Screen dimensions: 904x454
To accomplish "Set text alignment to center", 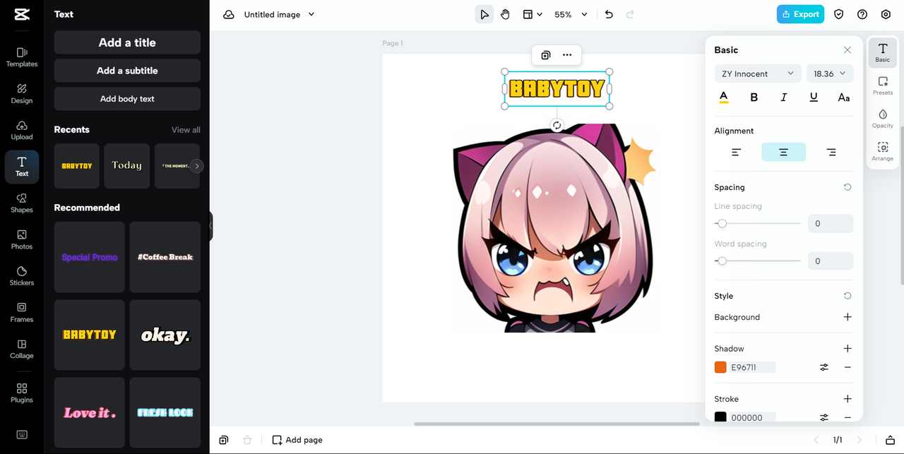I will [x=783, y=152].
